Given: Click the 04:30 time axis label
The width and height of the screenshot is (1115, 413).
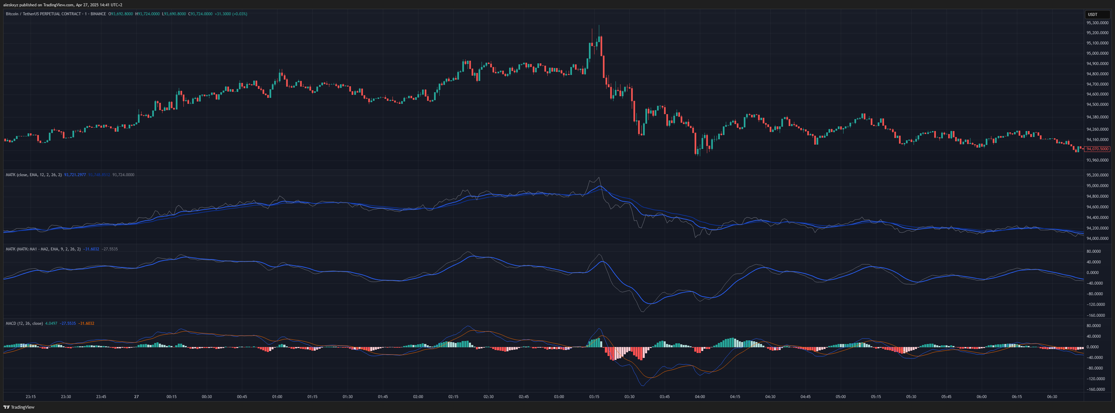Looking at the screenshot, I should pyautogui.click(x=770, y=397).
